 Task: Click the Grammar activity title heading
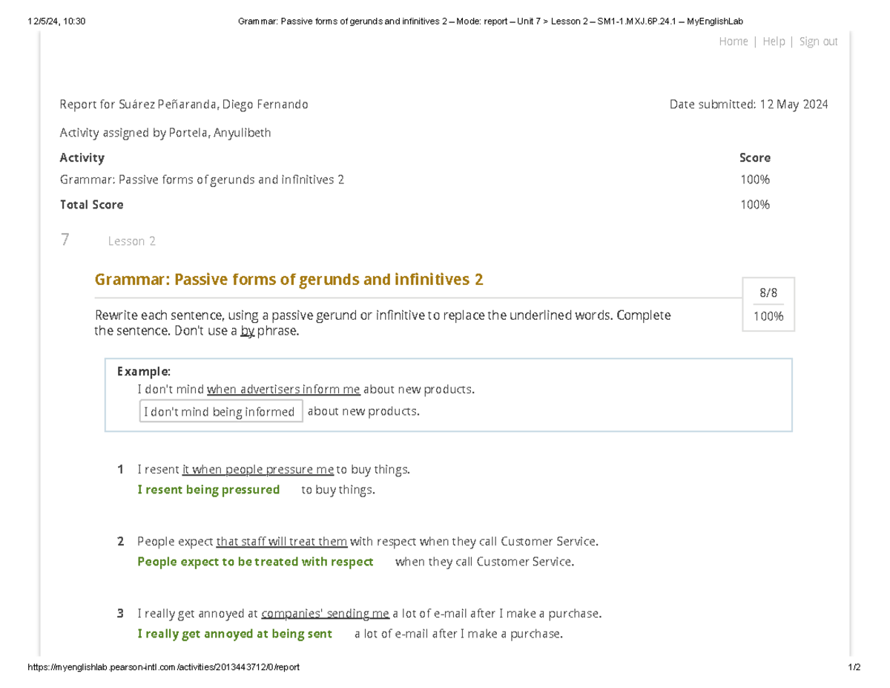tap(289, 280)
